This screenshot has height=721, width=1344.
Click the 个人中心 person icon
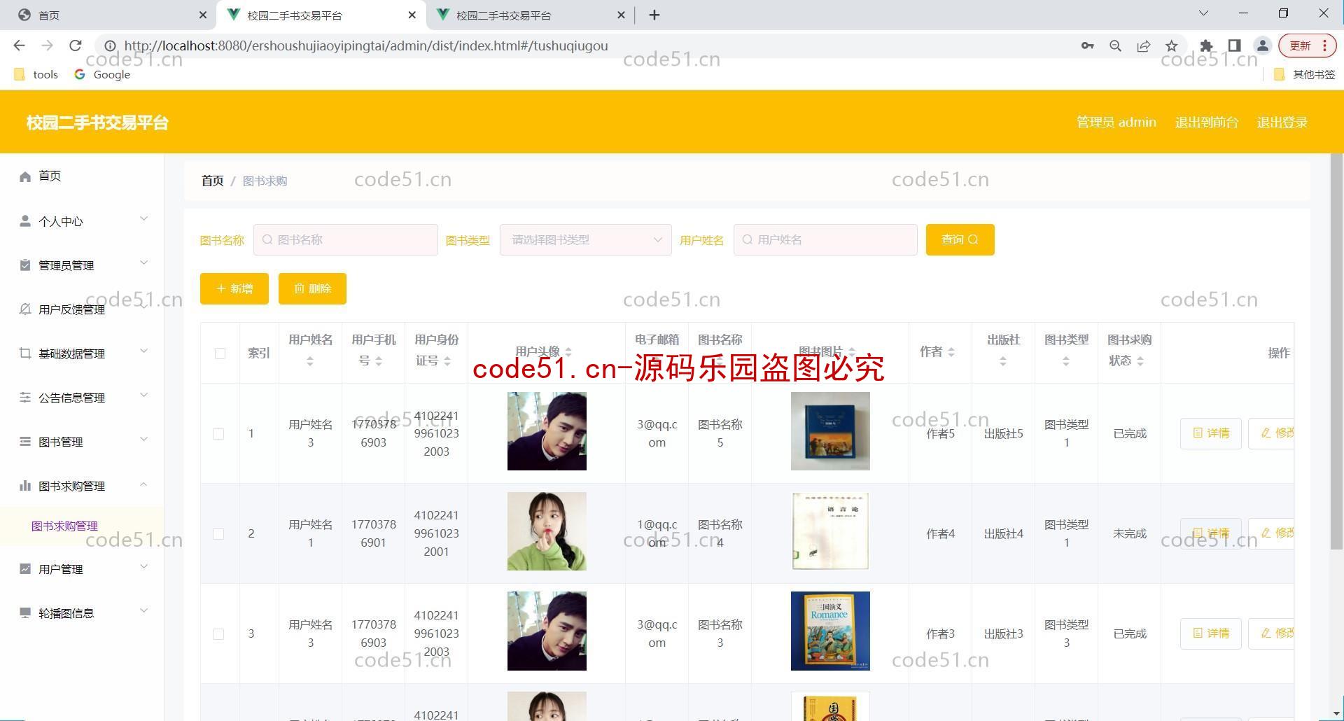25,221
